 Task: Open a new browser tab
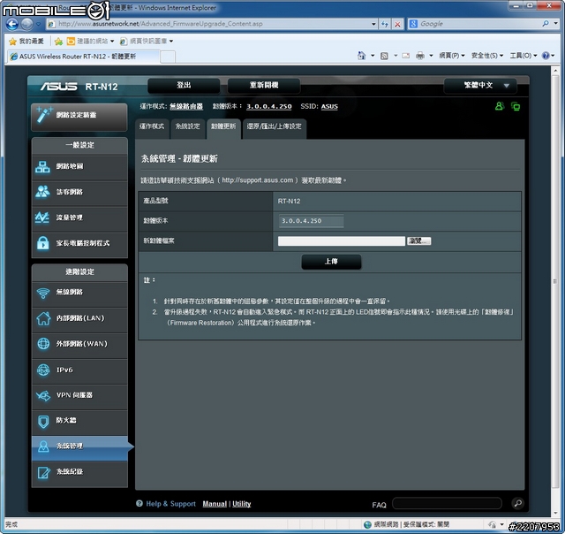(x=168, y=57)
